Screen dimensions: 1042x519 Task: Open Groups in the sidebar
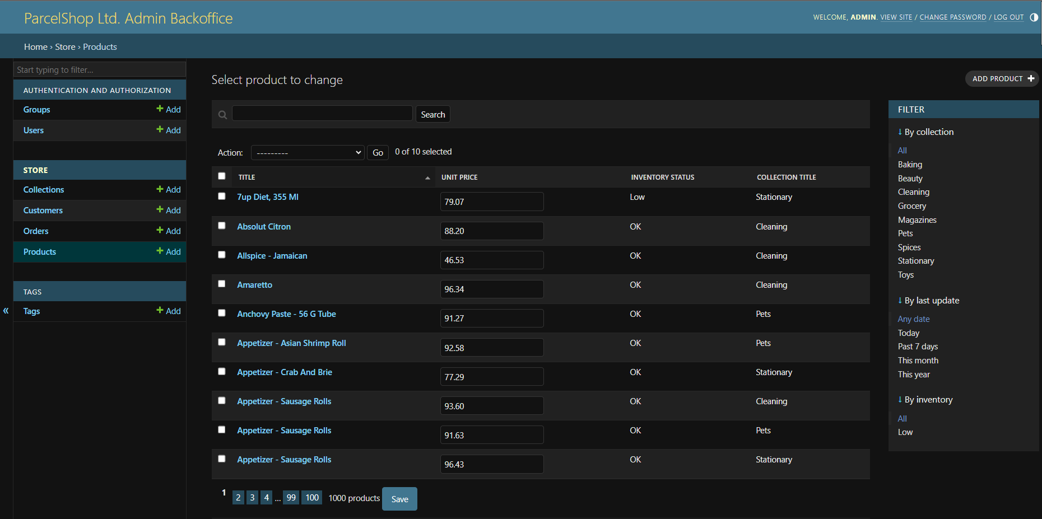point(37,110)
